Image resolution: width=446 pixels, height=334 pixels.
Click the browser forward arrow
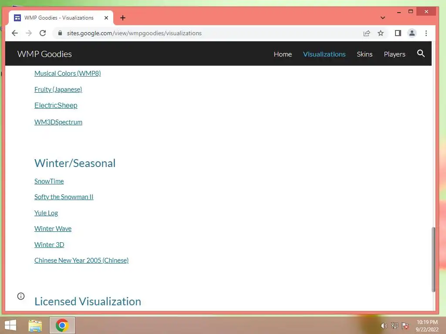click(x=29, y=33)
